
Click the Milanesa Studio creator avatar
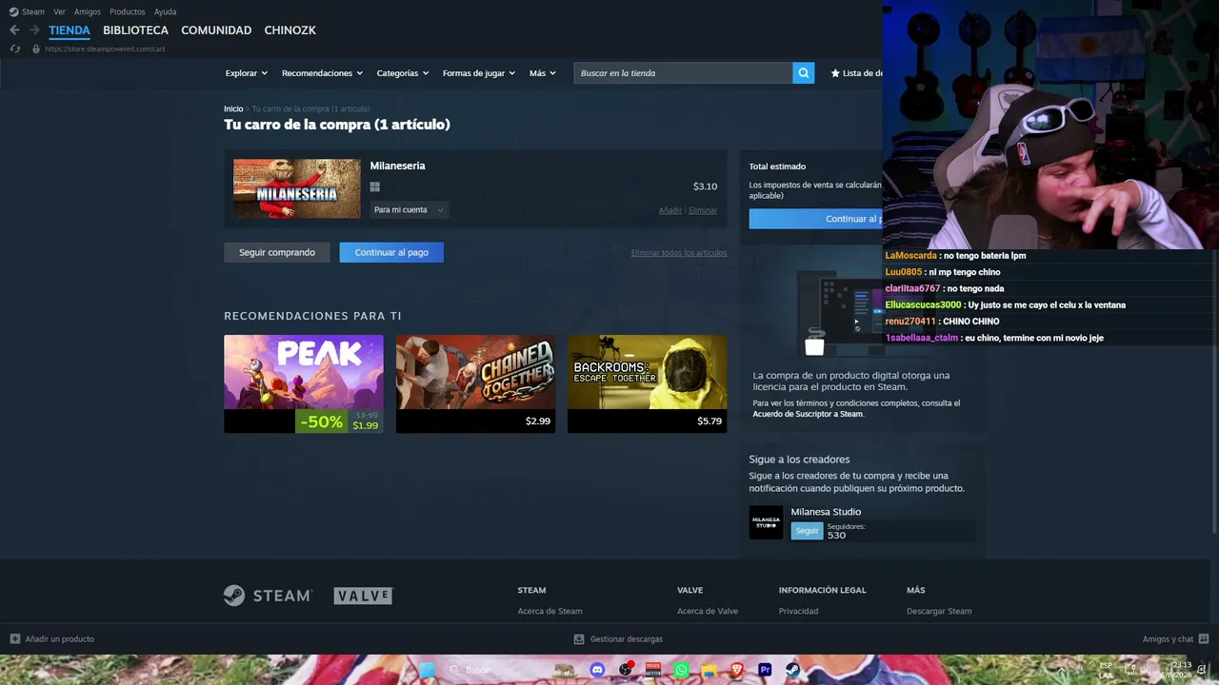766,522
